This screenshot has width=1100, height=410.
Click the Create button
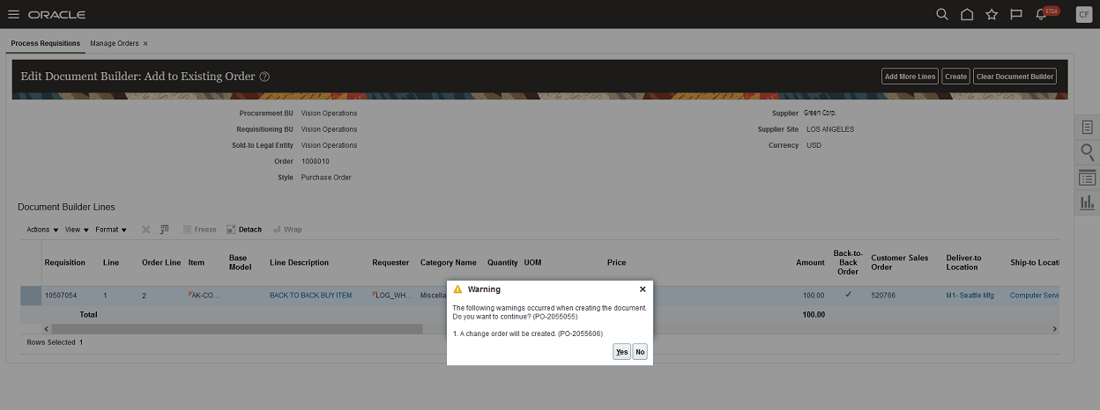[x=955, y=77]
